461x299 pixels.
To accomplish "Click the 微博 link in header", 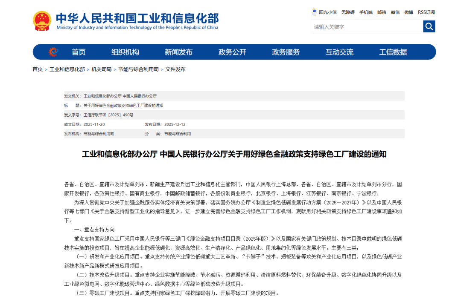I will coord(409,12).
